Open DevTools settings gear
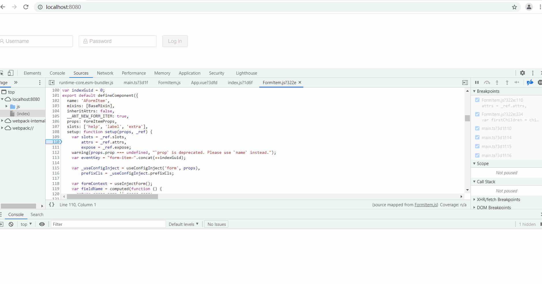 (522, 73)
